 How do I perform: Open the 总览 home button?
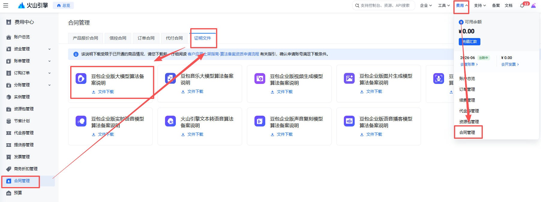63,5
